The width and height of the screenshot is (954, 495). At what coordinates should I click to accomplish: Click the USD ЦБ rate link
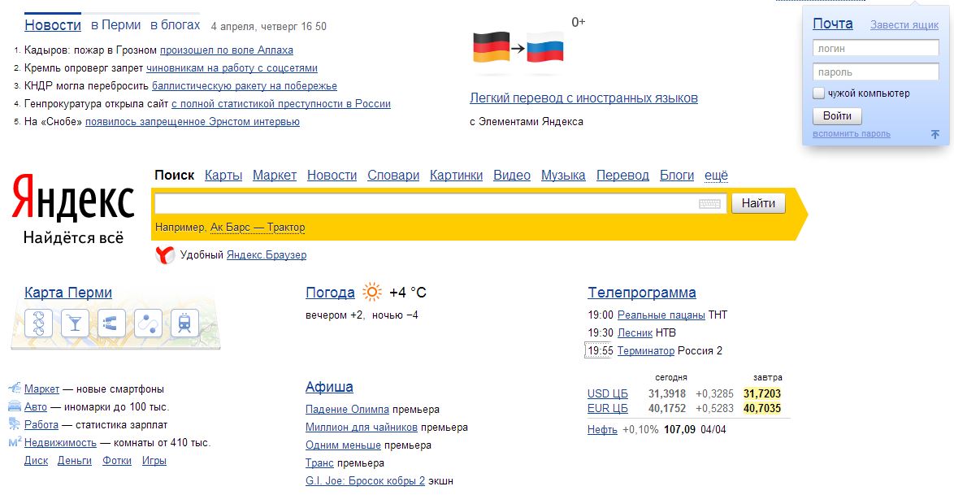coord(607,394)
